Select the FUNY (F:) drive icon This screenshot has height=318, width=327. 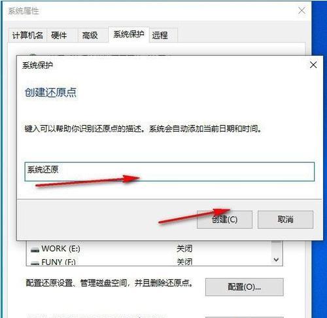coord(35,263)
